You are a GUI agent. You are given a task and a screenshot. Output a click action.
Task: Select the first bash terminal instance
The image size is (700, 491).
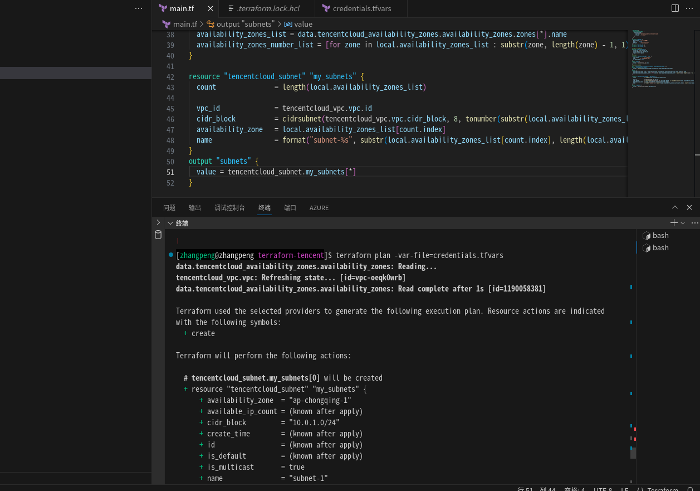pos(660,236)
